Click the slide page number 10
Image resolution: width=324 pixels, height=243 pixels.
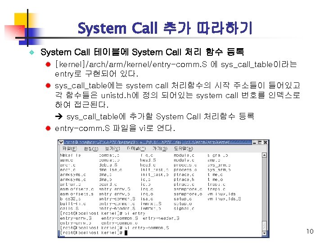pos(310,231)
